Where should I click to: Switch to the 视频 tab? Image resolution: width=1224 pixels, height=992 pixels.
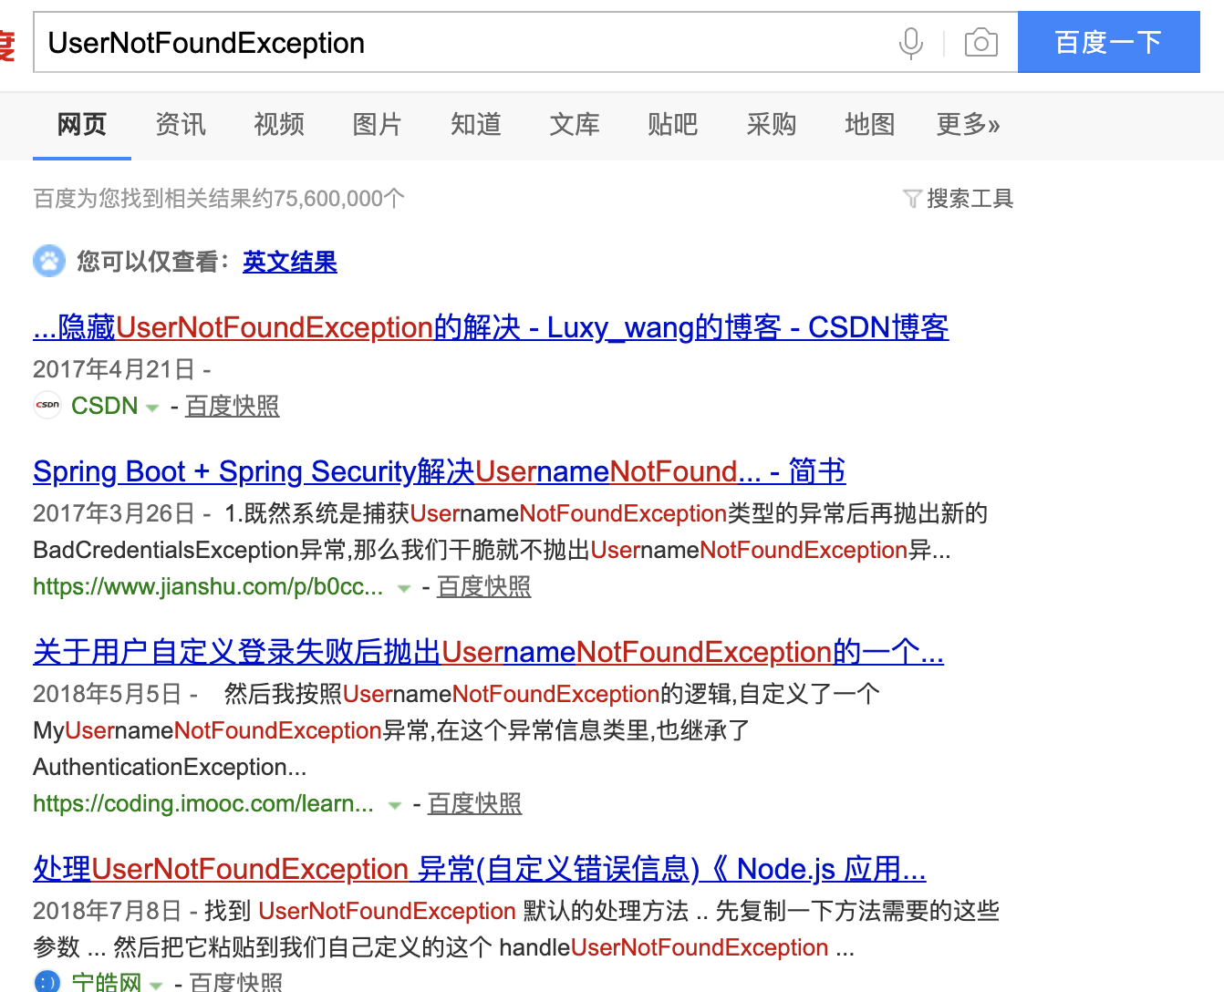tap(279, 125)
